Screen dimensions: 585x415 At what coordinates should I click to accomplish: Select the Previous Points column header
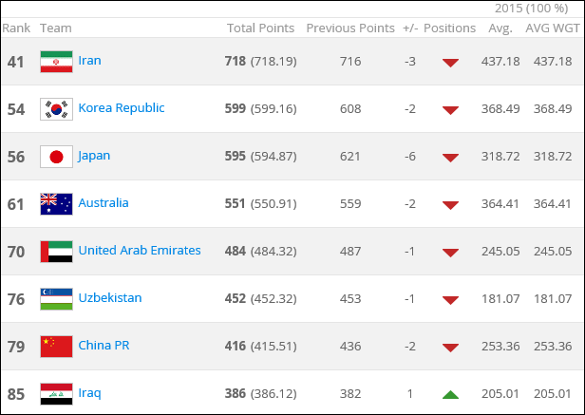coord(350,28)
